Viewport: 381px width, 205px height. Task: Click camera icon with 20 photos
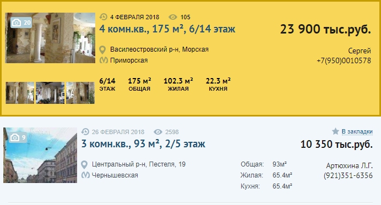(17, 23)
